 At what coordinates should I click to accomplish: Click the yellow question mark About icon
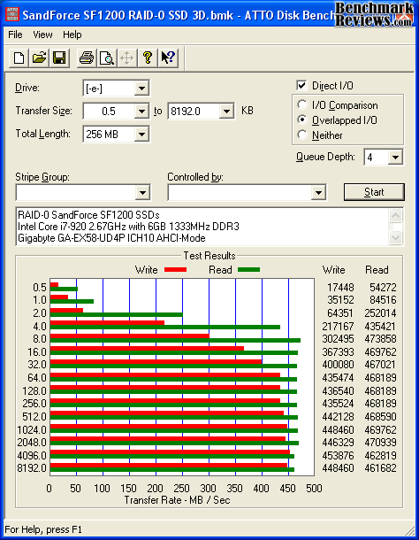tap(148, 58)
